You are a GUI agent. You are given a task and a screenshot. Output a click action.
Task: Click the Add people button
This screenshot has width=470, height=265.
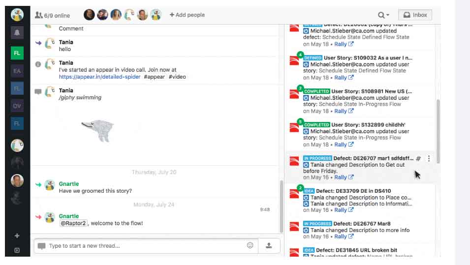(187, 15)
